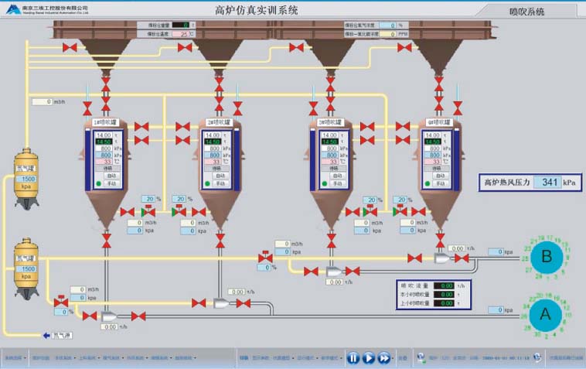Expand the dropdown arrow next to fast-forward
The height and width of the screenshot is (369, 586).
[394, 358]
